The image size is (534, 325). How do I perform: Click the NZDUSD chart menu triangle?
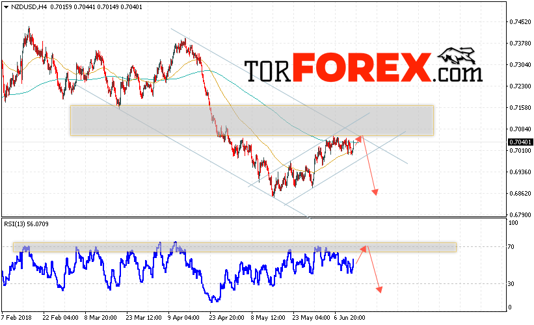click(6, 7)
